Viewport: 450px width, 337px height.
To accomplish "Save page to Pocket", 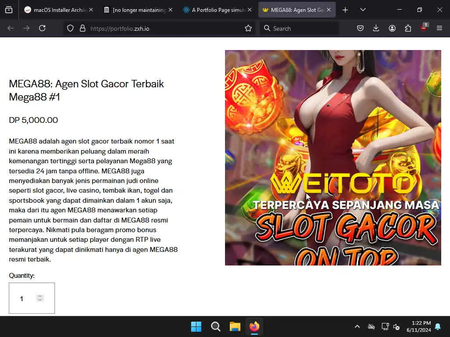I will 360,28.
